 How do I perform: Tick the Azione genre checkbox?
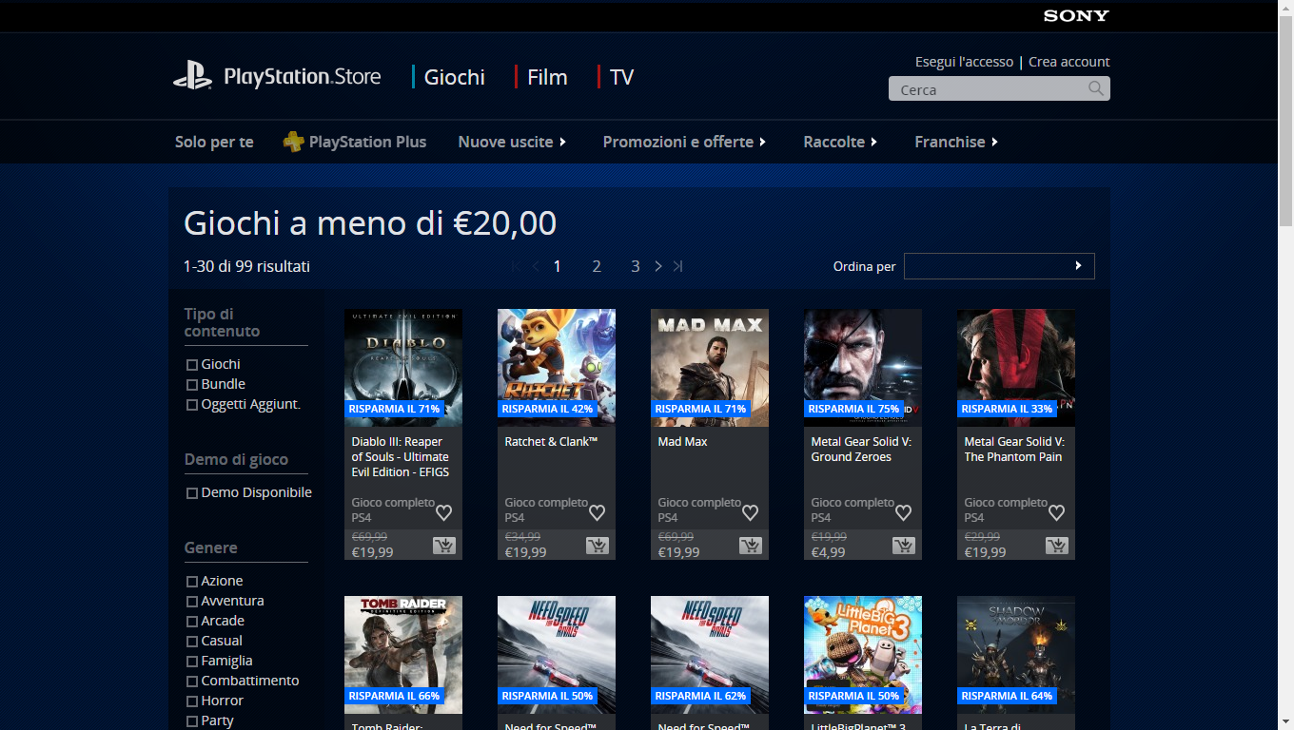192,582
